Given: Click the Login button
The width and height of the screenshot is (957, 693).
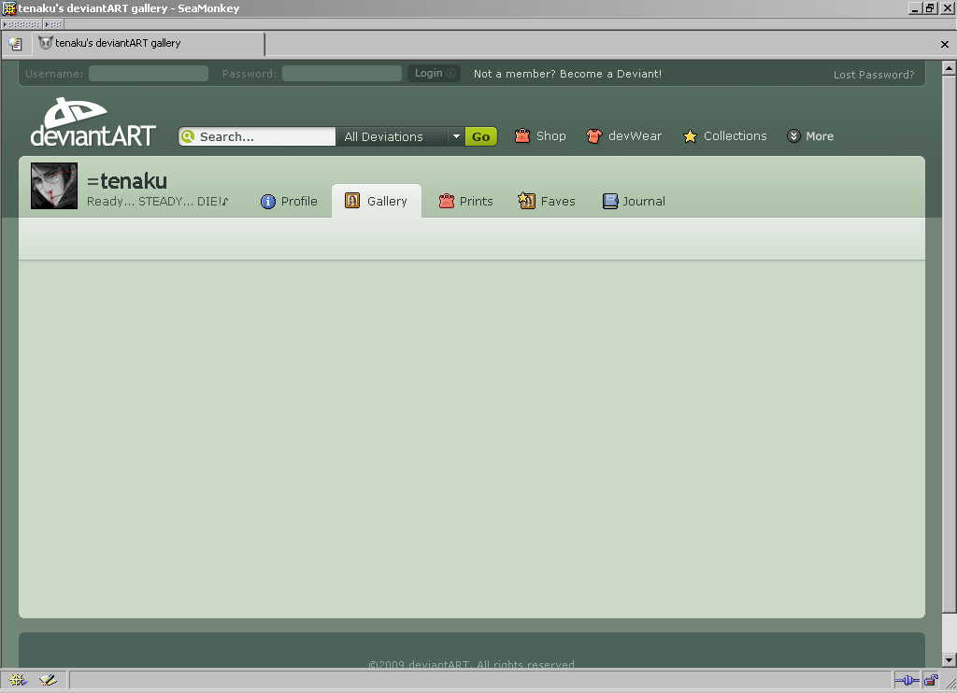Looking at the screenshot, I should 434,73.
